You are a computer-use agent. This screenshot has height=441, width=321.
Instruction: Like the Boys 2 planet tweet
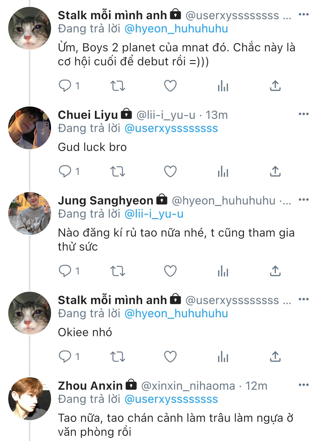coord(170,86)
